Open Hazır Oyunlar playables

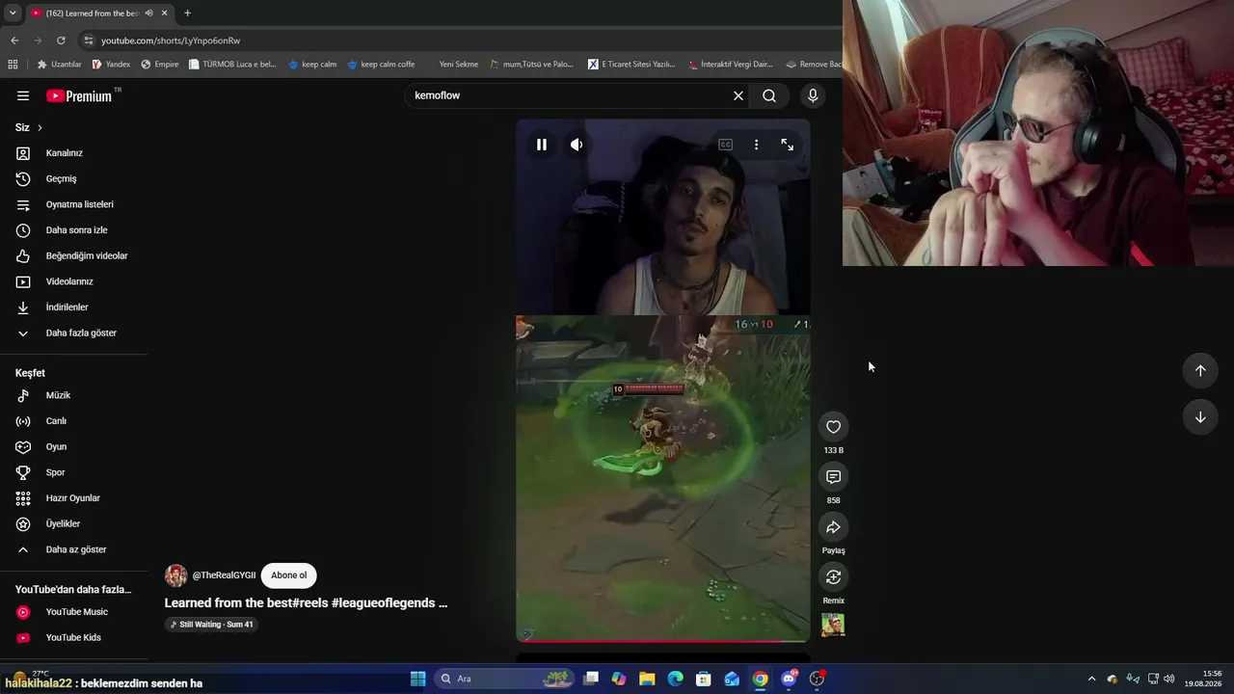[73, 498]
